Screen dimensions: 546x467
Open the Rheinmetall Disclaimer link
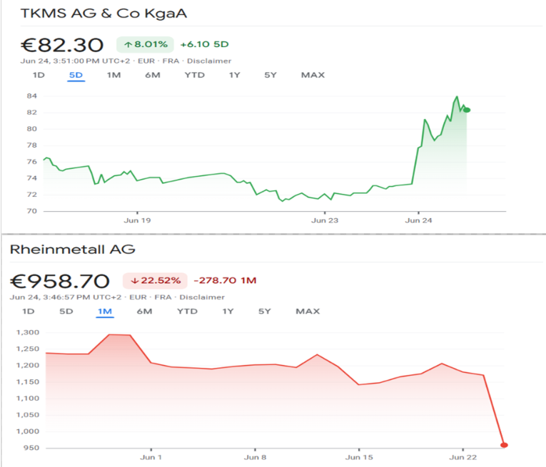click(x=202, y=297)
